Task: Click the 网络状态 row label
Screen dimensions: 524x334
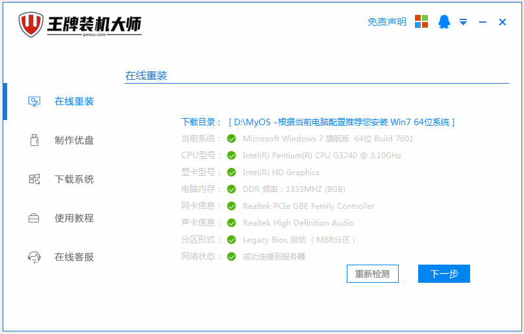Action: click(201, 257)
